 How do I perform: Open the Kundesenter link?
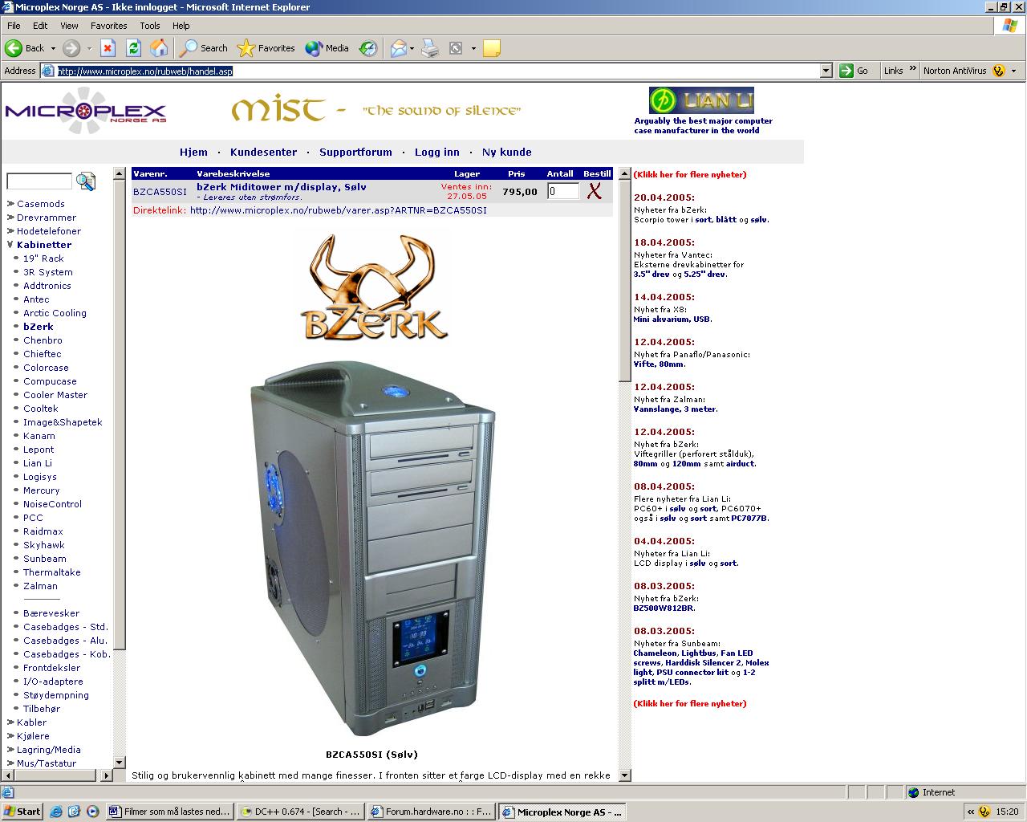[x=263, y=152]
